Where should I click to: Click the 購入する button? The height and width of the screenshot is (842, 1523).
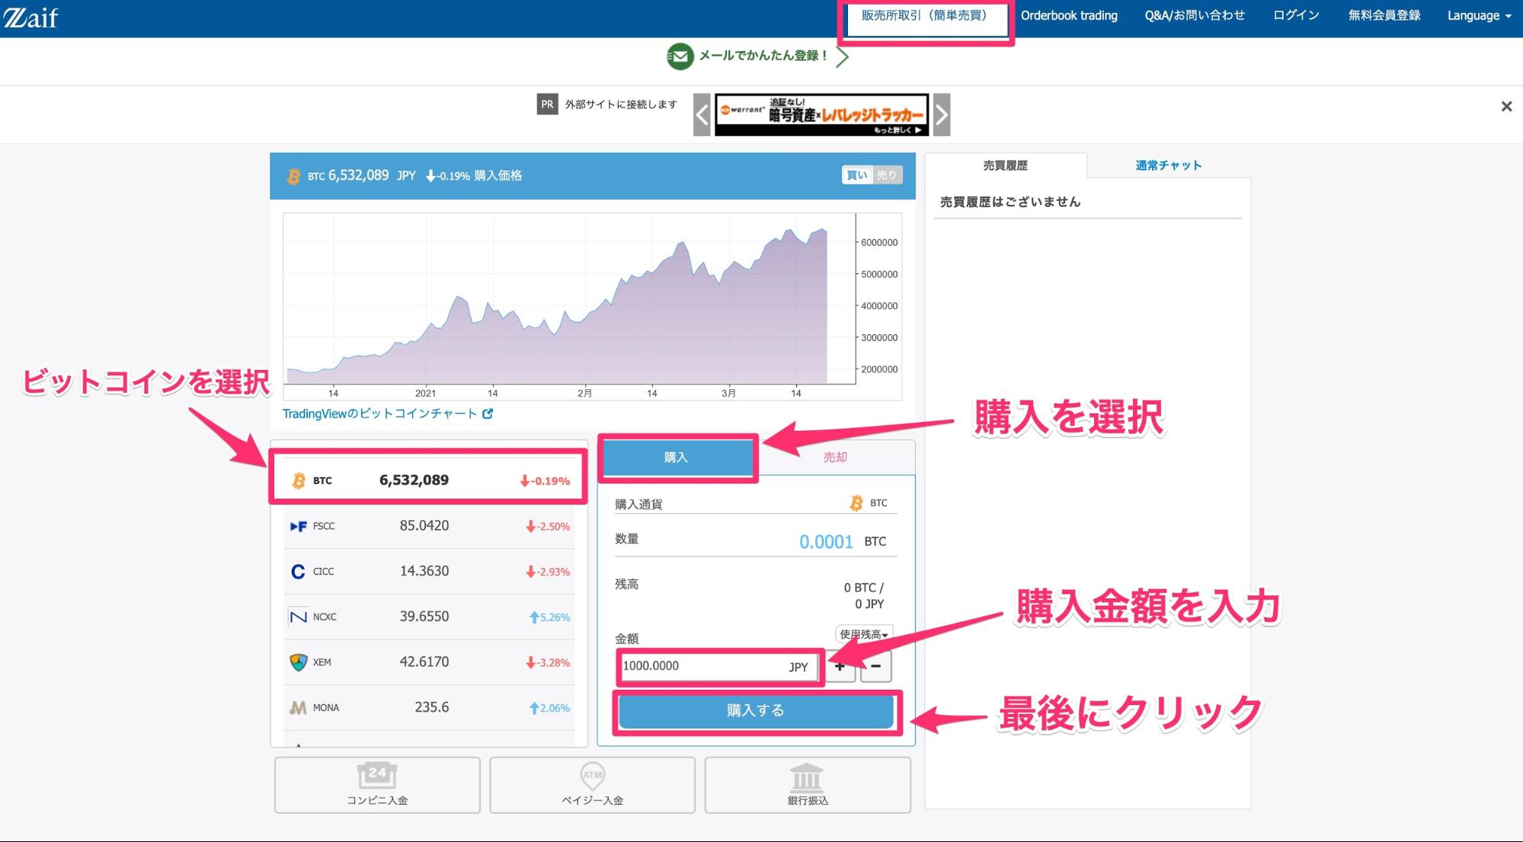756,711
